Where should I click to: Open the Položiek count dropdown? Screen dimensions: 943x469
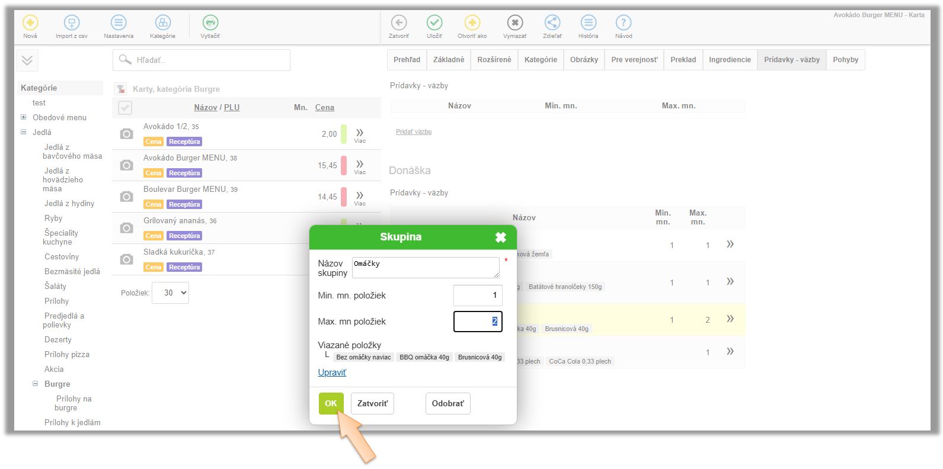(170, 293)
